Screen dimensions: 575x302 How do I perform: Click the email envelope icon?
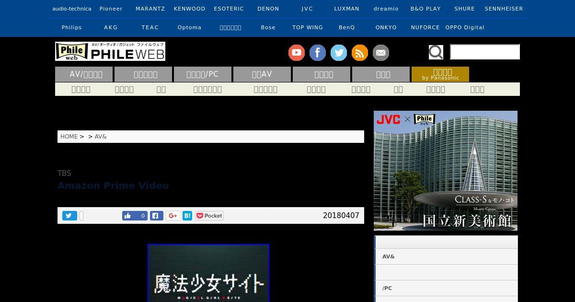[381, 53]
